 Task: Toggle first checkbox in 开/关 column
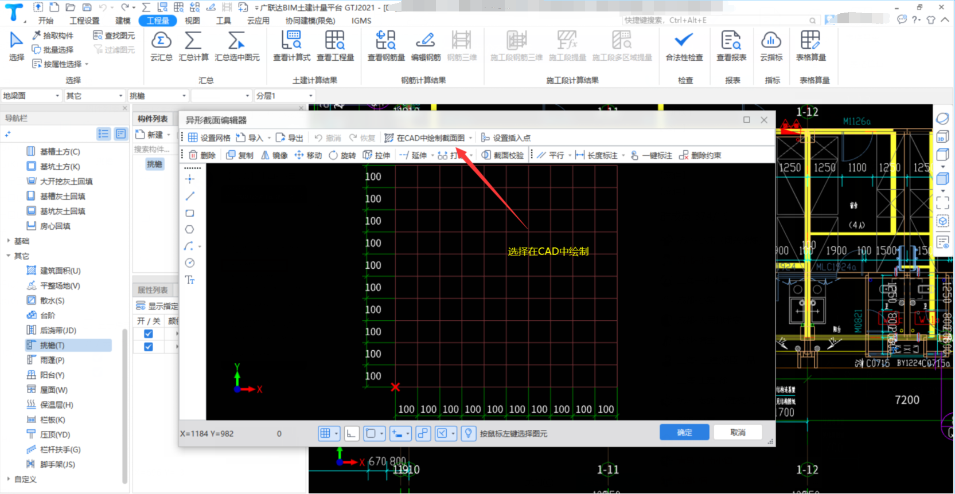point(149,334)
